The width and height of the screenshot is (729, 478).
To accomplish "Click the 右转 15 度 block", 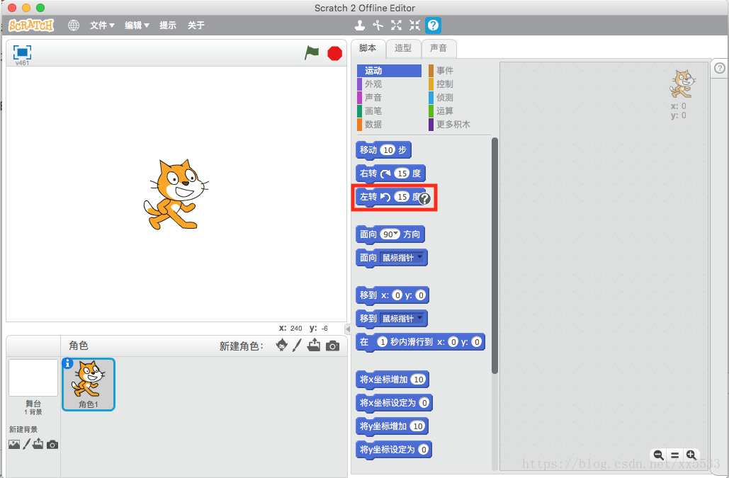I will point(390,173).
